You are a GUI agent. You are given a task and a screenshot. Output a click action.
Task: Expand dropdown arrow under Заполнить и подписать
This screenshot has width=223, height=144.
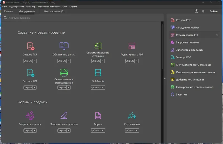coord(68,131)
